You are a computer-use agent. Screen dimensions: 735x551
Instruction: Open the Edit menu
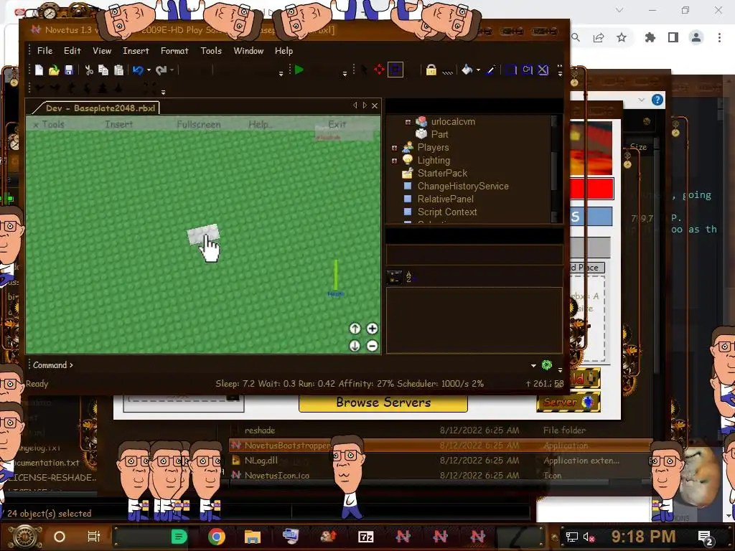(72, 51)
